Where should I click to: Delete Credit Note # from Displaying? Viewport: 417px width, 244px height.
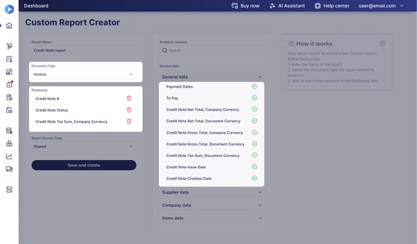129,98
